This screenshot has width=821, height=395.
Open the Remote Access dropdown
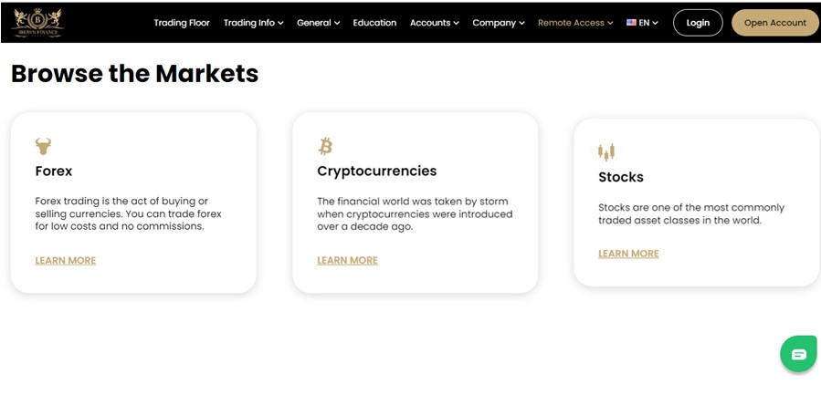[575, 23]
